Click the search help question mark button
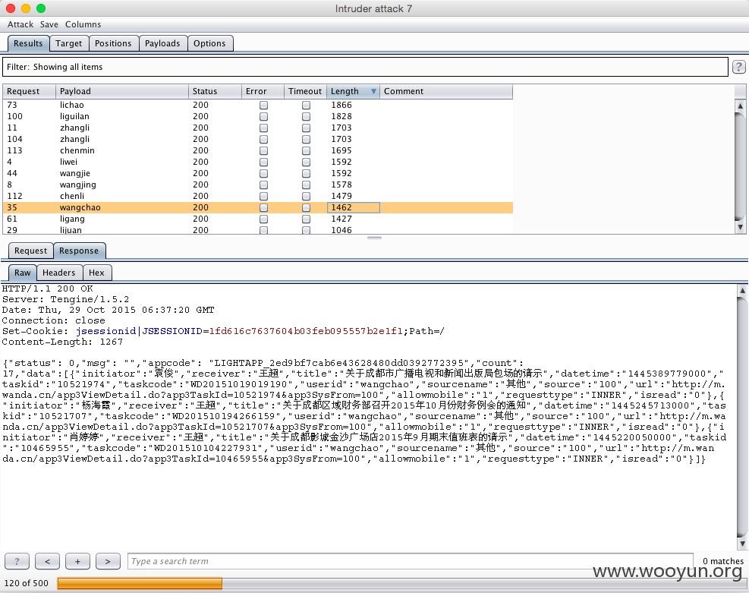The image size is (749, 593). pyautogui.click(x=17, y=561)
